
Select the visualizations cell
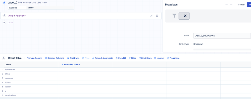[x=31, y=95]
